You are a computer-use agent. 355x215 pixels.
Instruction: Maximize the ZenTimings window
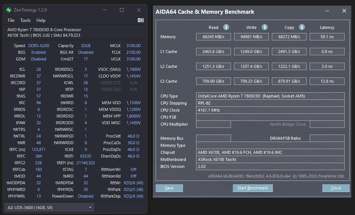[x=122, y=10]
